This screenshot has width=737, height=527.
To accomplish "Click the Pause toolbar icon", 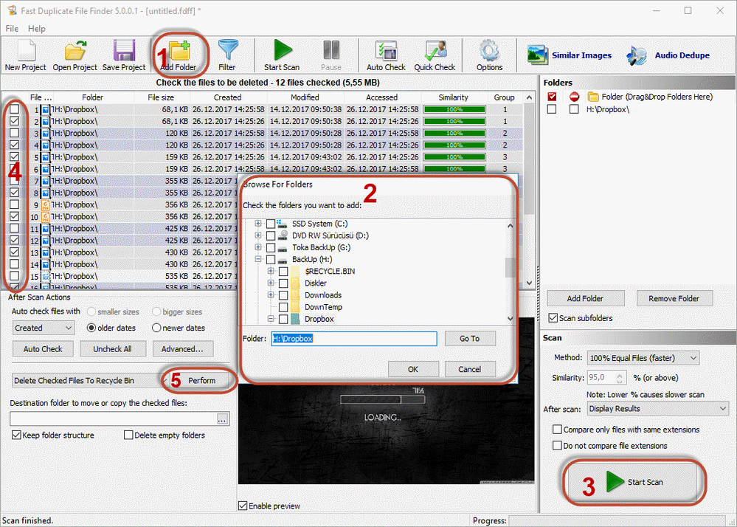I will pos(331,50).
